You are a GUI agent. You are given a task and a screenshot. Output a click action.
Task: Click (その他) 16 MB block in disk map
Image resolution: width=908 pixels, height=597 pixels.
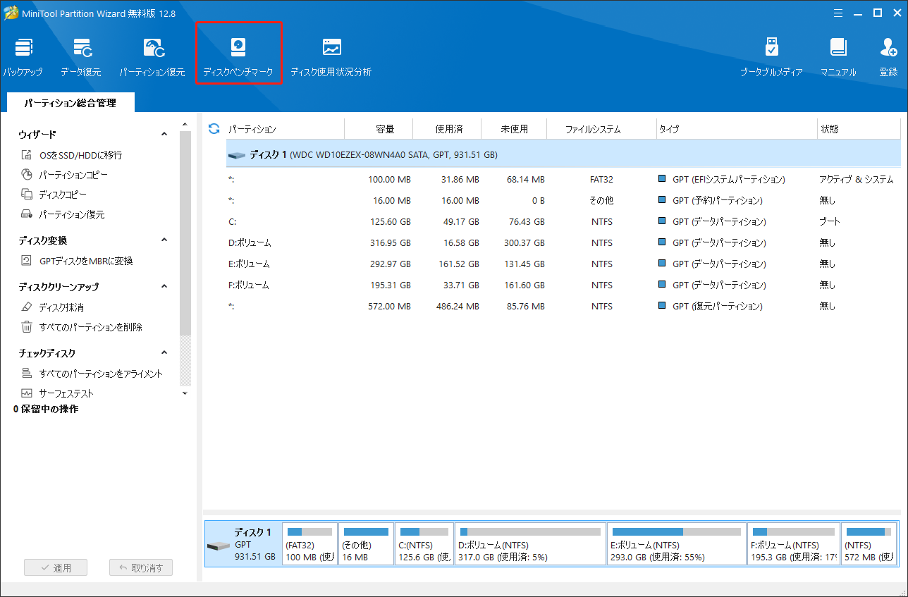click(x=366, y=543)
